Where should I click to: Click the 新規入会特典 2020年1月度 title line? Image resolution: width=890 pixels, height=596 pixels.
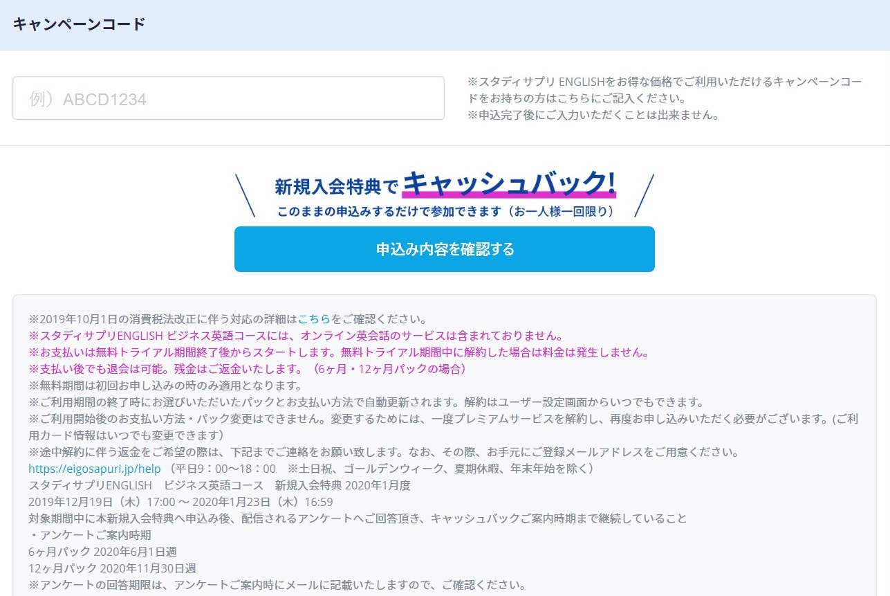220,485
